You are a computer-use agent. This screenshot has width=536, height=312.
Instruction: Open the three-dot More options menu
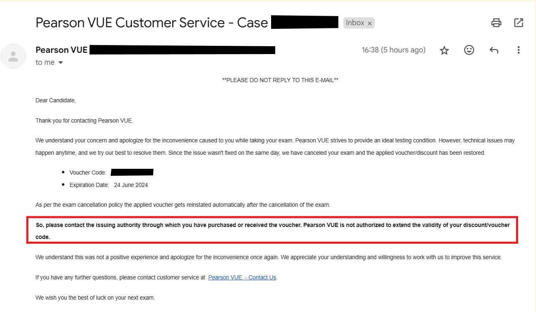(x=519, y=50)
